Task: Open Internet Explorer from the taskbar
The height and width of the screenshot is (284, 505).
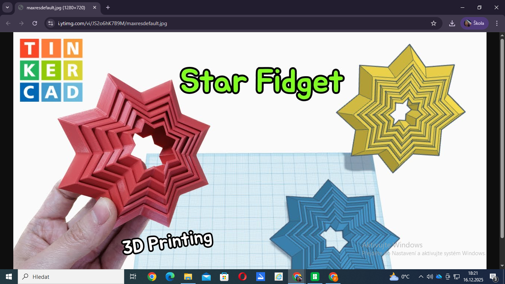Action: [279, 277]
